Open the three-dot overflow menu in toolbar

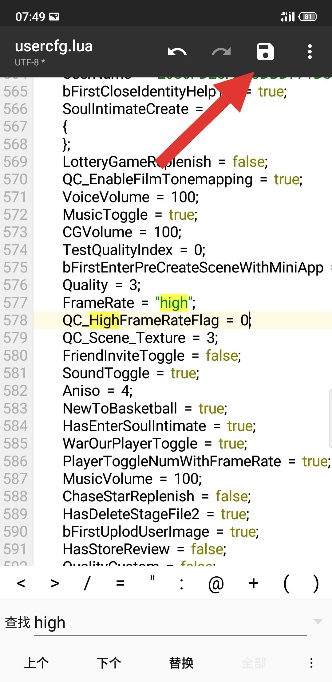pyautogui.click(x=310, y=52)
